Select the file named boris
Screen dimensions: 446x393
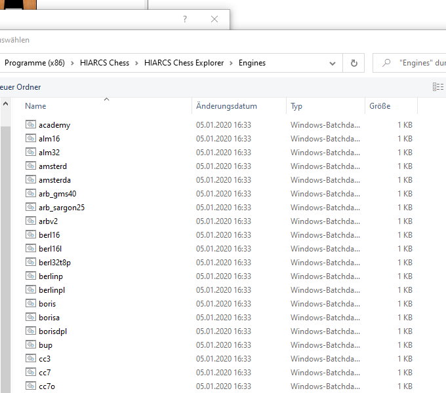coord(47,303)
